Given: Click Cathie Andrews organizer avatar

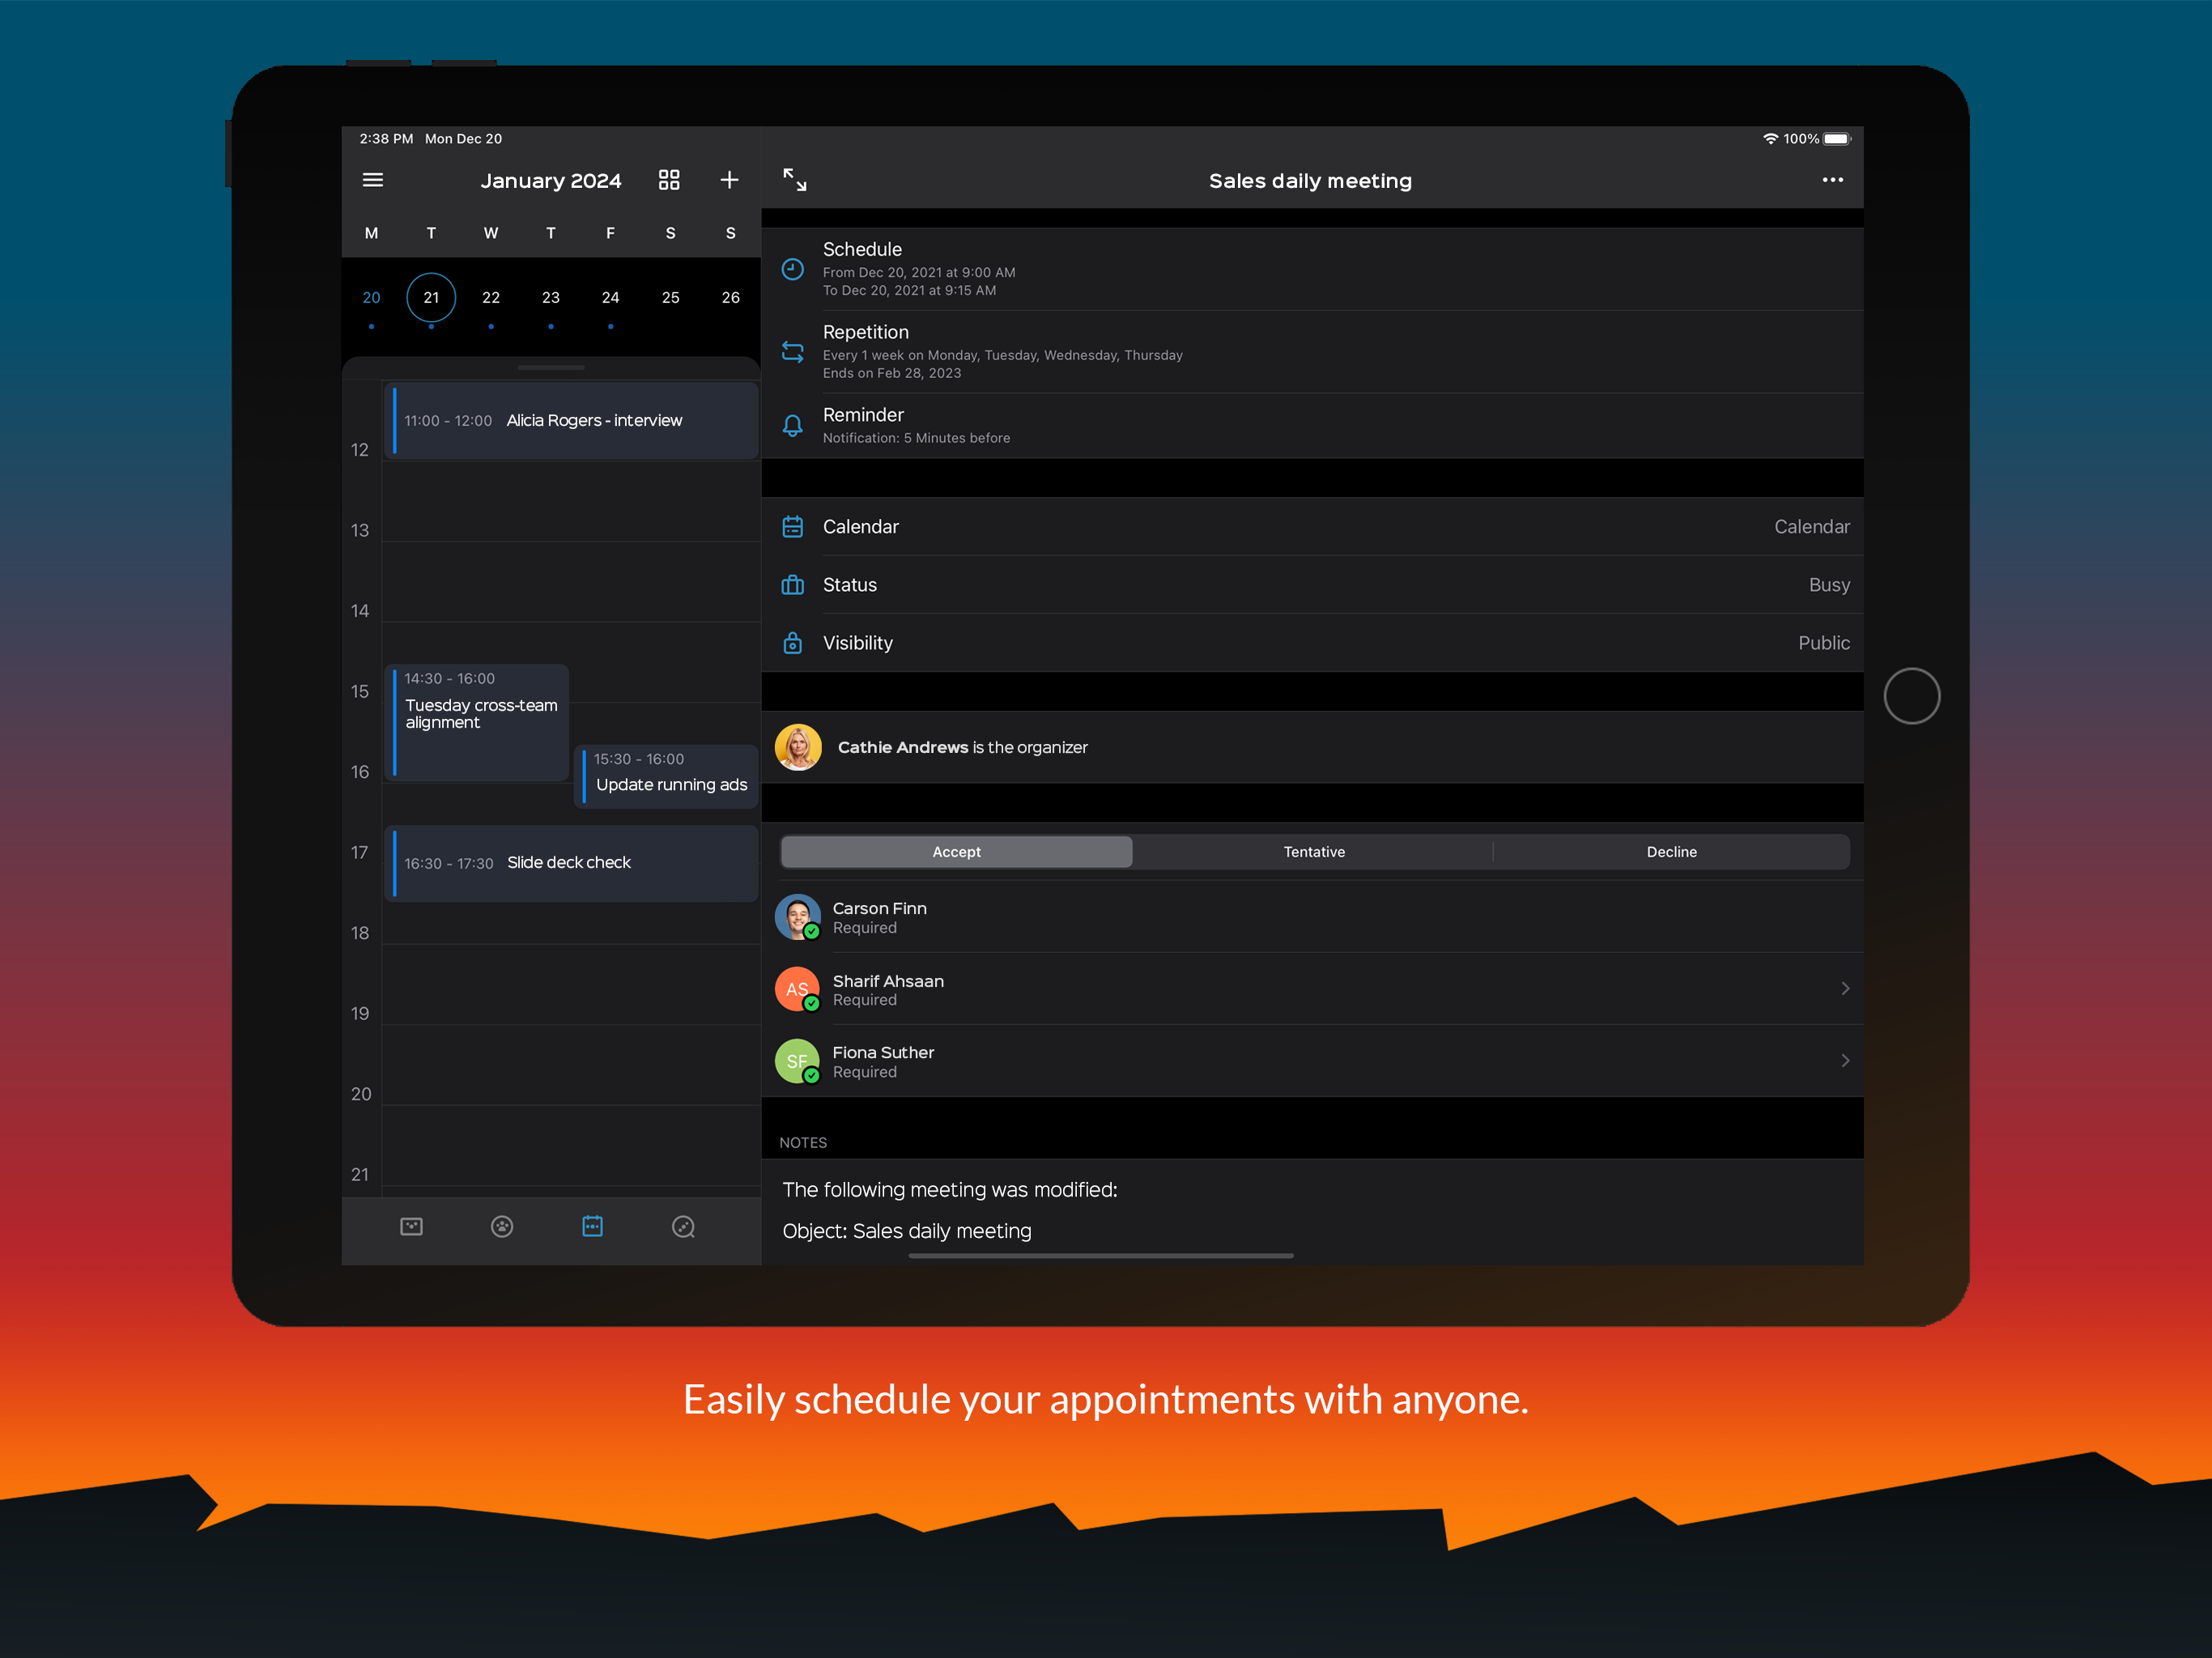Looking at the screenshot, I should point(798,747).
